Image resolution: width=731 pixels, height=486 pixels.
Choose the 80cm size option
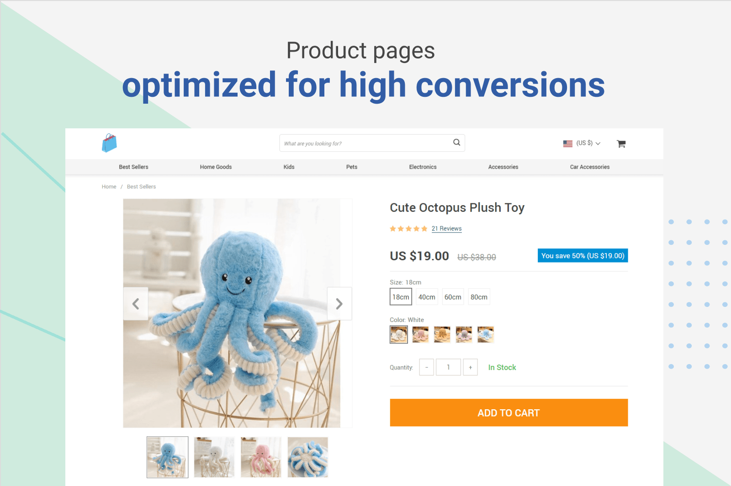tap(479, 297)
